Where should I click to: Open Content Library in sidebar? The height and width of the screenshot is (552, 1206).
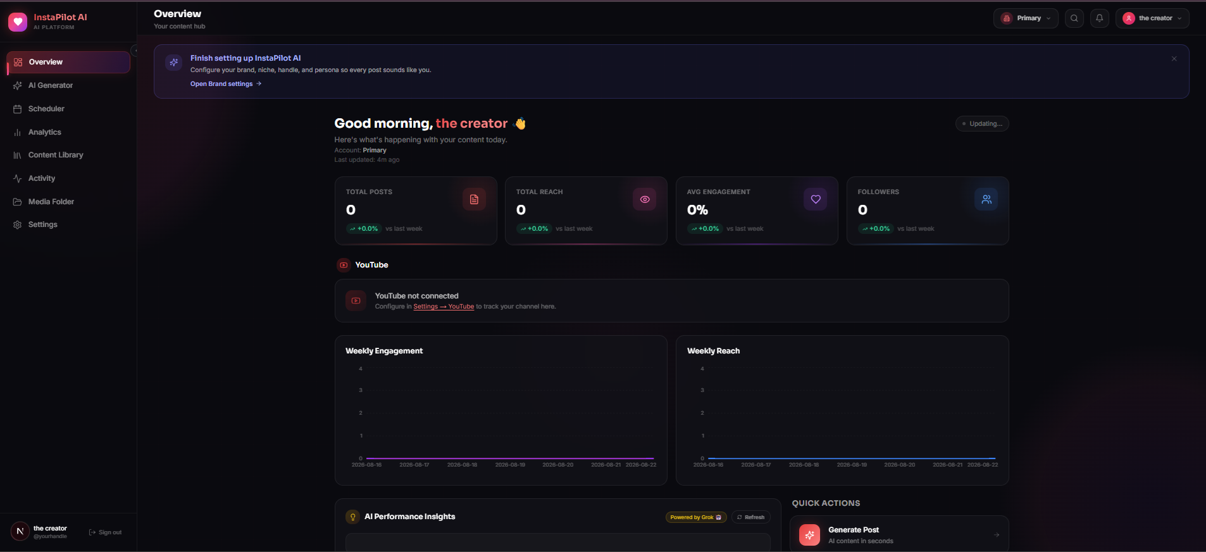(68, 155)
